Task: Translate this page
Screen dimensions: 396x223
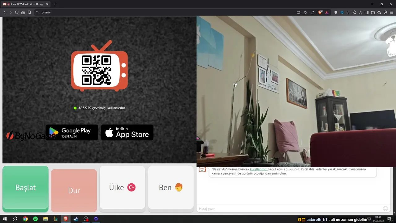Action: pyautogui.click(x=305, y=12)
